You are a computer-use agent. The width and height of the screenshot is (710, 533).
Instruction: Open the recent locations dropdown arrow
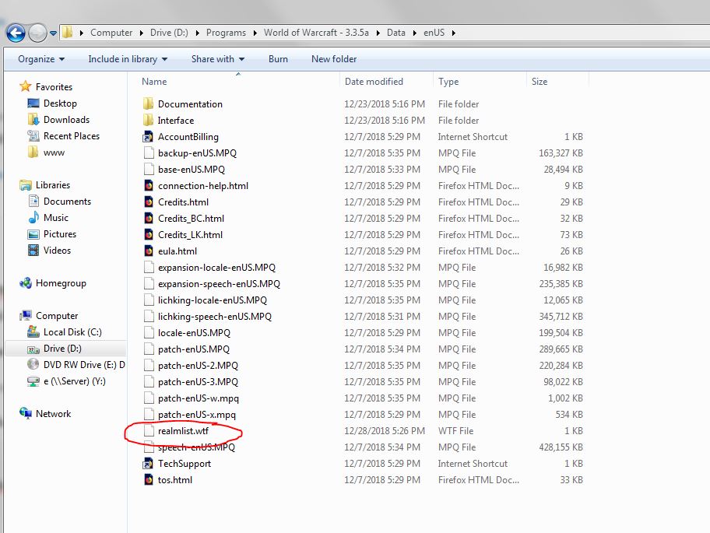pyautogui.click(x=54, y=33)
